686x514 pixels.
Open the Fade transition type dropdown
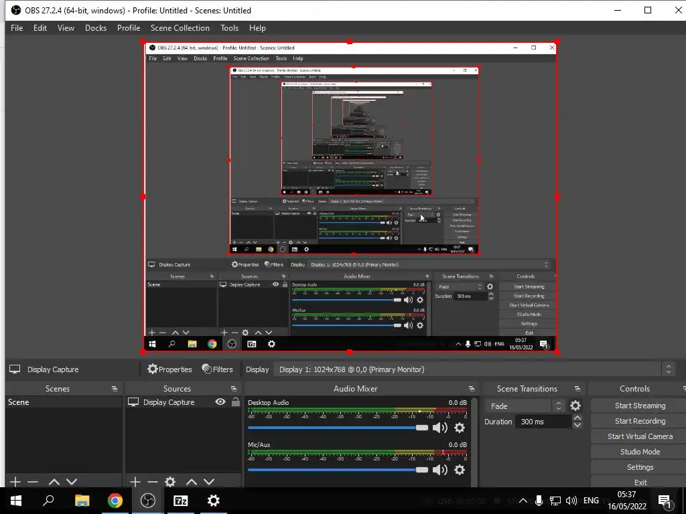524,406
